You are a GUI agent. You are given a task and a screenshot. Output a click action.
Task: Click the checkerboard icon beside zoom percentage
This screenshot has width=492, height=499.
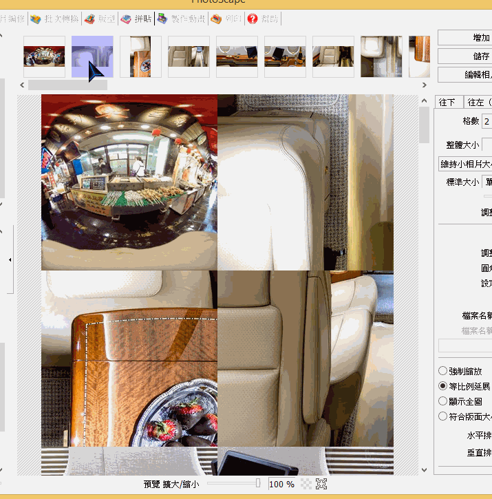click(306, 484)
